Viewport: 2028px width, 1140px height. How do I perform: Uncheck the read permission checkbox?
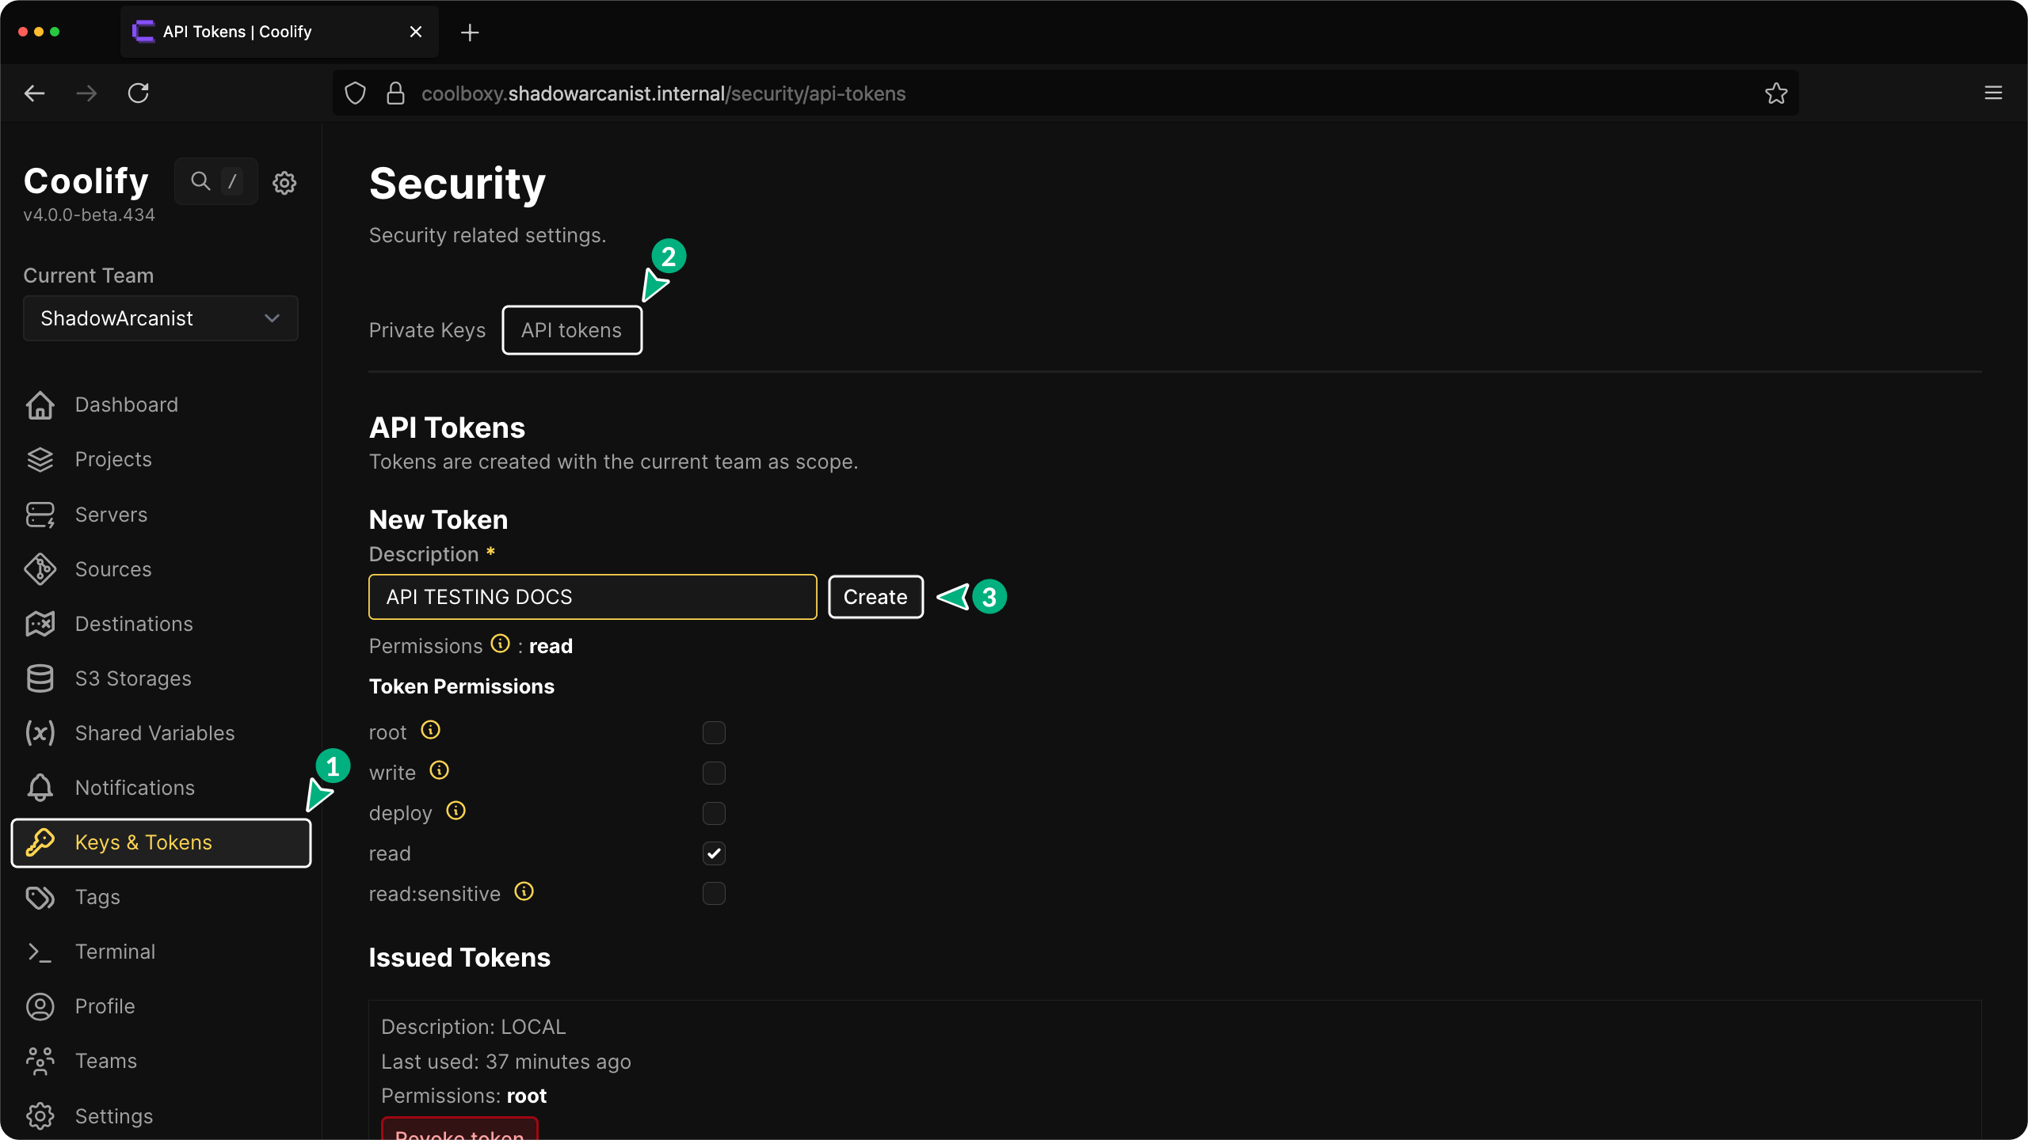coord(714,853)
